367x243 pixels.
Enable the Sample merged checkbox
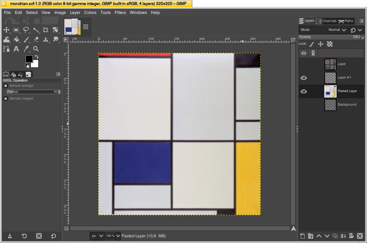click(5, 99)
